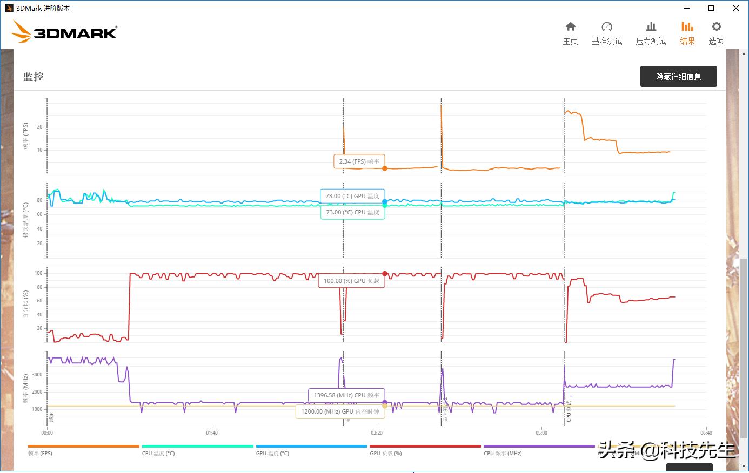Click the "73.00 (°C) CPU 温度" tooltip
Image resolution: width=749 pixels, height=473 pixels.
[352, 212]
